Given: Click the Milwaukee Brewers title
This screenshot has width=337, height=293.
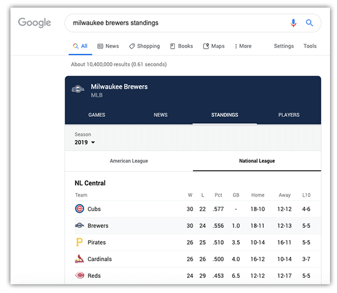Looking at the screenshot, I should tap(119, 87).
